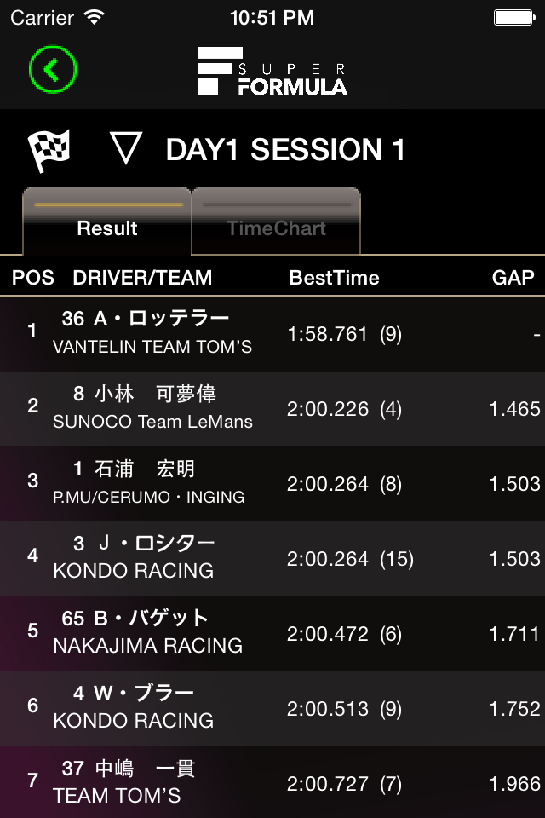Image resolution: width=545 pixels, height=818 pixels.
Task: Tap the battery indicator icon
Action: tap(513, 17)
